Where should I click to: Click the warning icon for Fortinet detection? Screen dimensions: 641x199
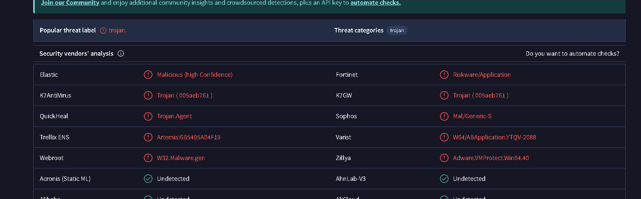pyautogui.click(x=444, y=75)
